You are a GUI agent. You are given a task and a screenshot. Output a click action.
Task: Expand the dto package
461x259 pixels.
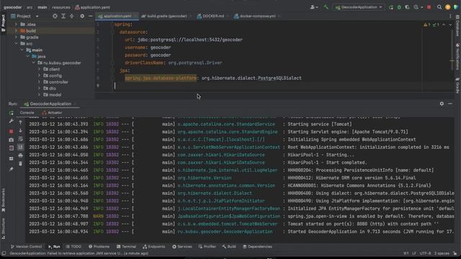point(39,88)
